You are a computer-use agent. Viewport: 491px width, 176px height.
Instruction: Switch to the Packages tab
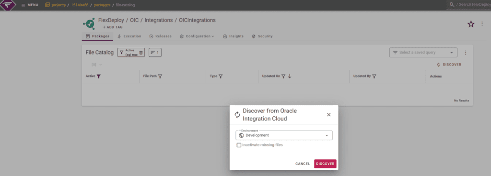[97, 36]
